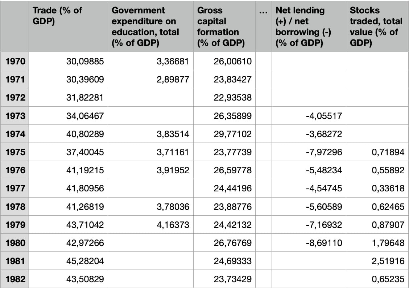This screenshot has width=409, height=288.
Task: Select the 1981 stocks traded cell 2,51916
Action: (377, 261)
